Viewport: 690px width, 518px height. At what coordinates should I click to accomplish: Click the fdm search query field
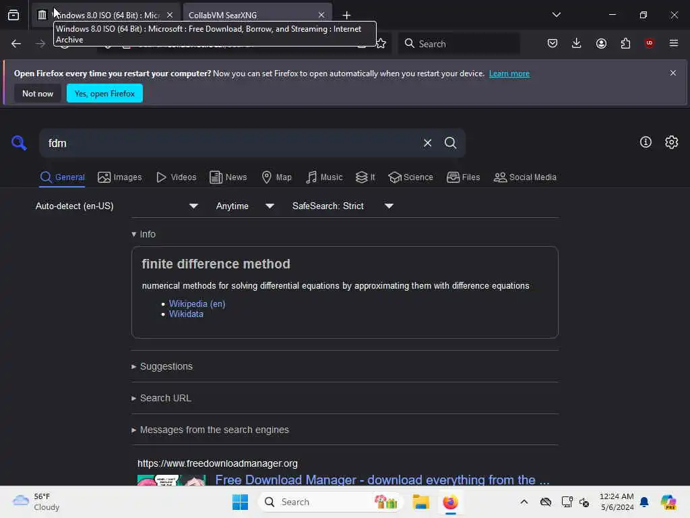point(229,143)
